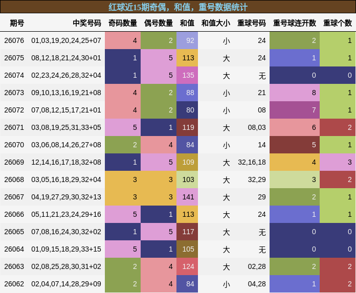Click winning numbers 08,12,18,21,24,30+01
The height and width of the screenshot is (293, 356).
[x=66, y=58]
